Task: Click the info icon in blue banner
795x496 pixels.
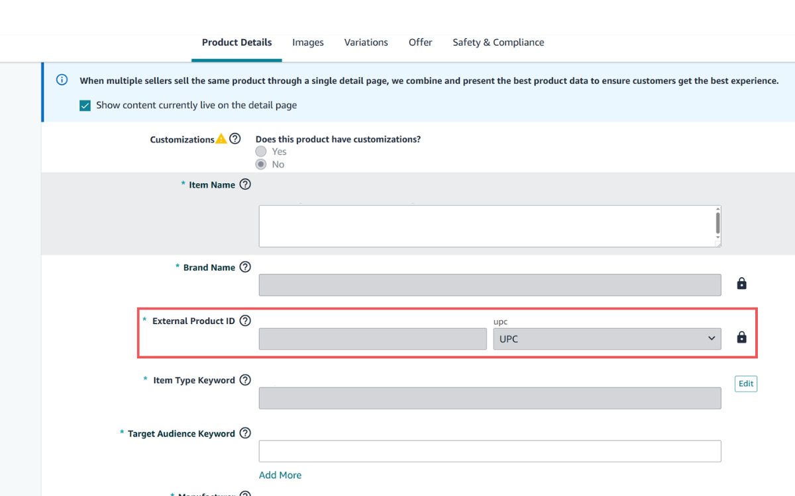Action: click(62, 80)
